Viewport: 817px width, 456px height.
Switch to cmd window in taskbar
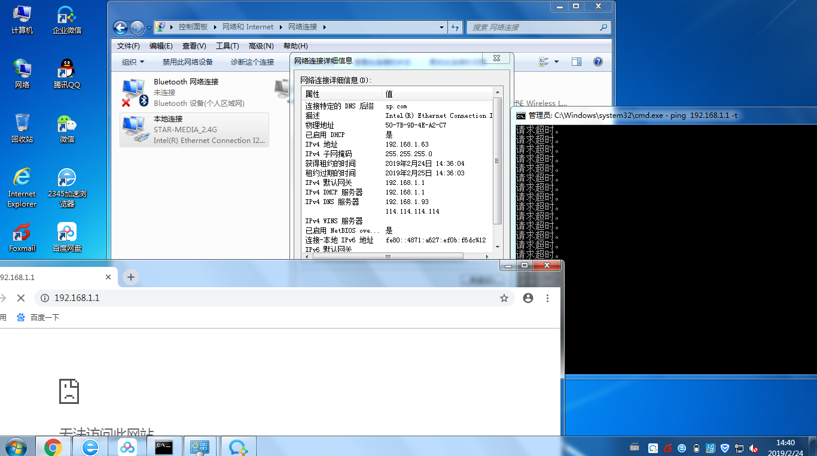[x=164, y=446]
